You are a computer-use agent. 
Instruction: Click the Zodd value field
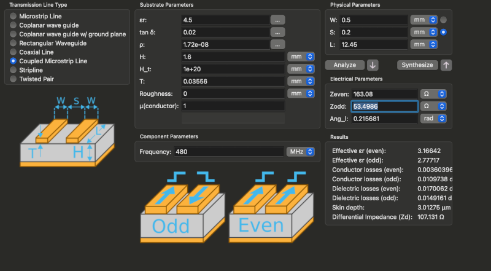(384, 106)
